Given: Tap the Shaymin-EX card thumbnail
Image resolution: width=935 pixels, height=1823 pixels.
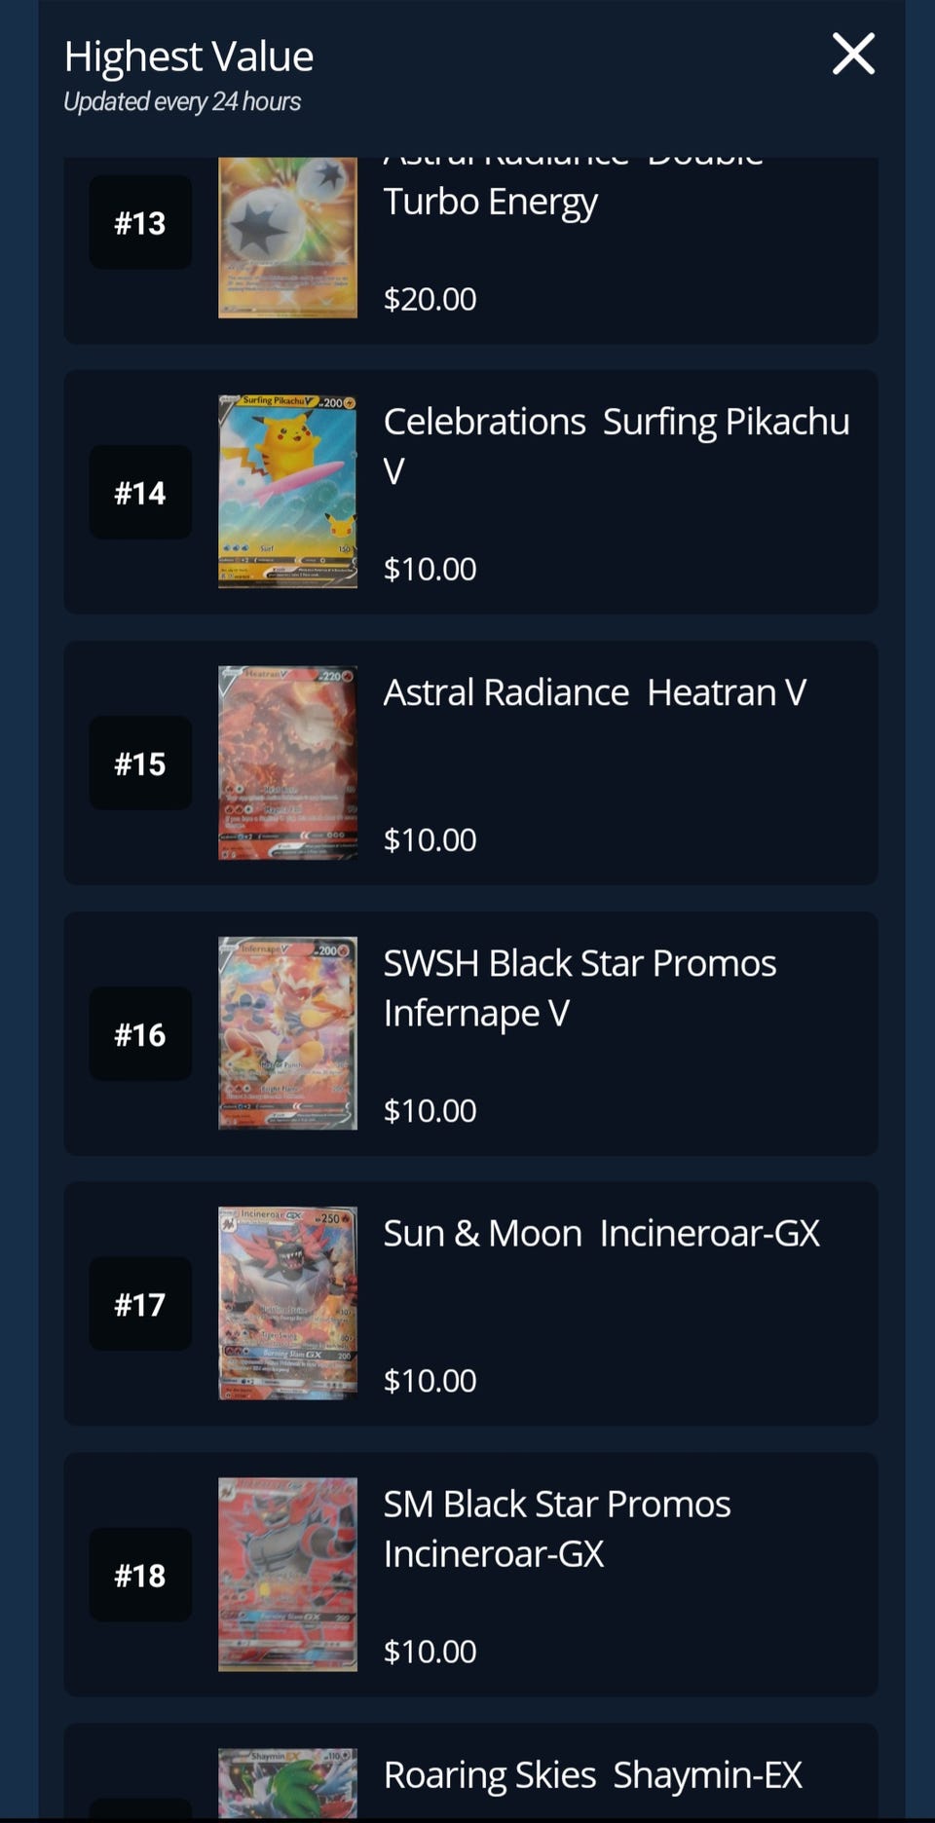Looking at the screenshot, I should pos(287,1784).
